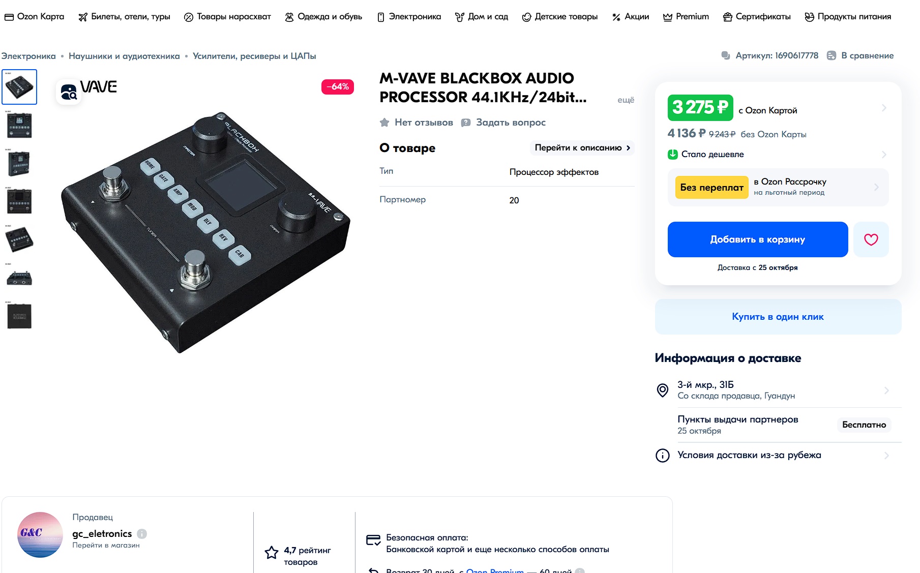Click the star icon beside Нет отзывов
The image size is (920, 573).
pyautogui.click(x=384, y=123)
